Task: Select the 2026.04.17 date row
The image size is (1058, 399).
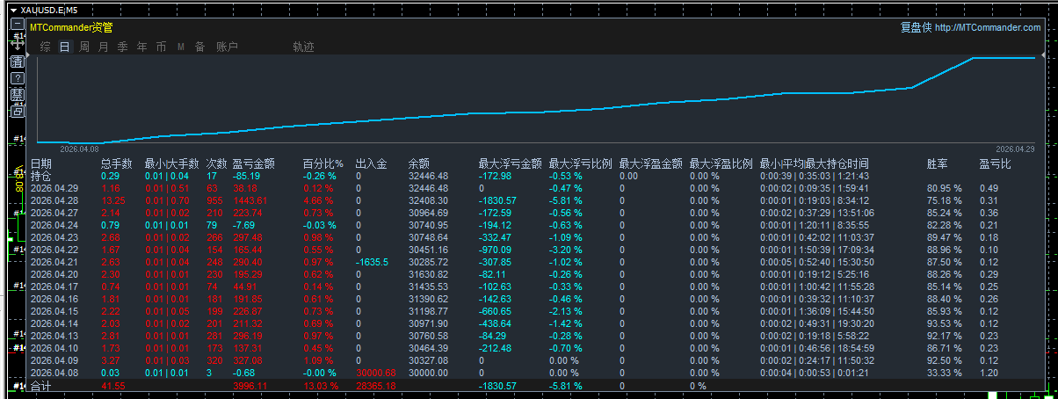Action: click(54, 287)
